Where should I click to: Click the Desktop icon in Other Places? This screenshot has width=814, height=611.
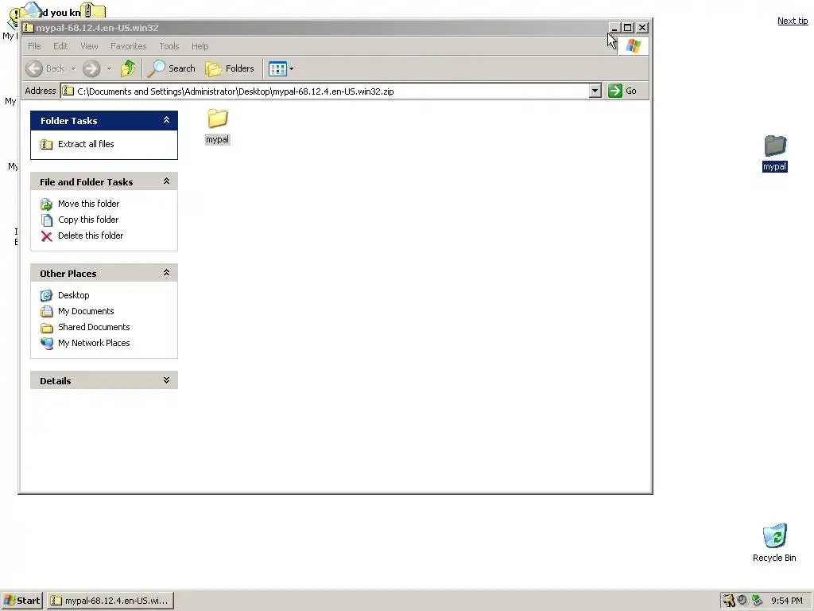click(47, 296)
